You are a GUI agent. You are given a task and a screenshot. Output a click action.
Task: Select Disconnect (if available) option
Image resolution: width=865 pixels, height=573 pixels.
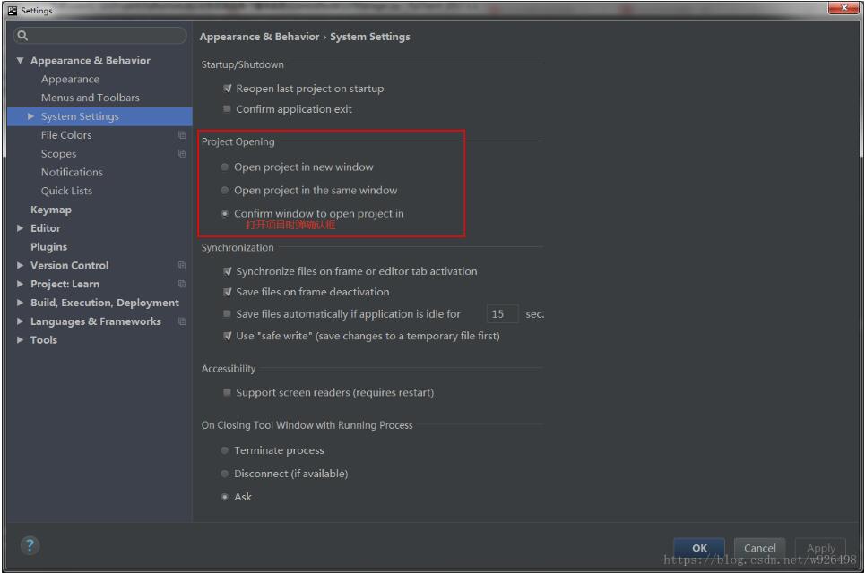tap(224, 474)
